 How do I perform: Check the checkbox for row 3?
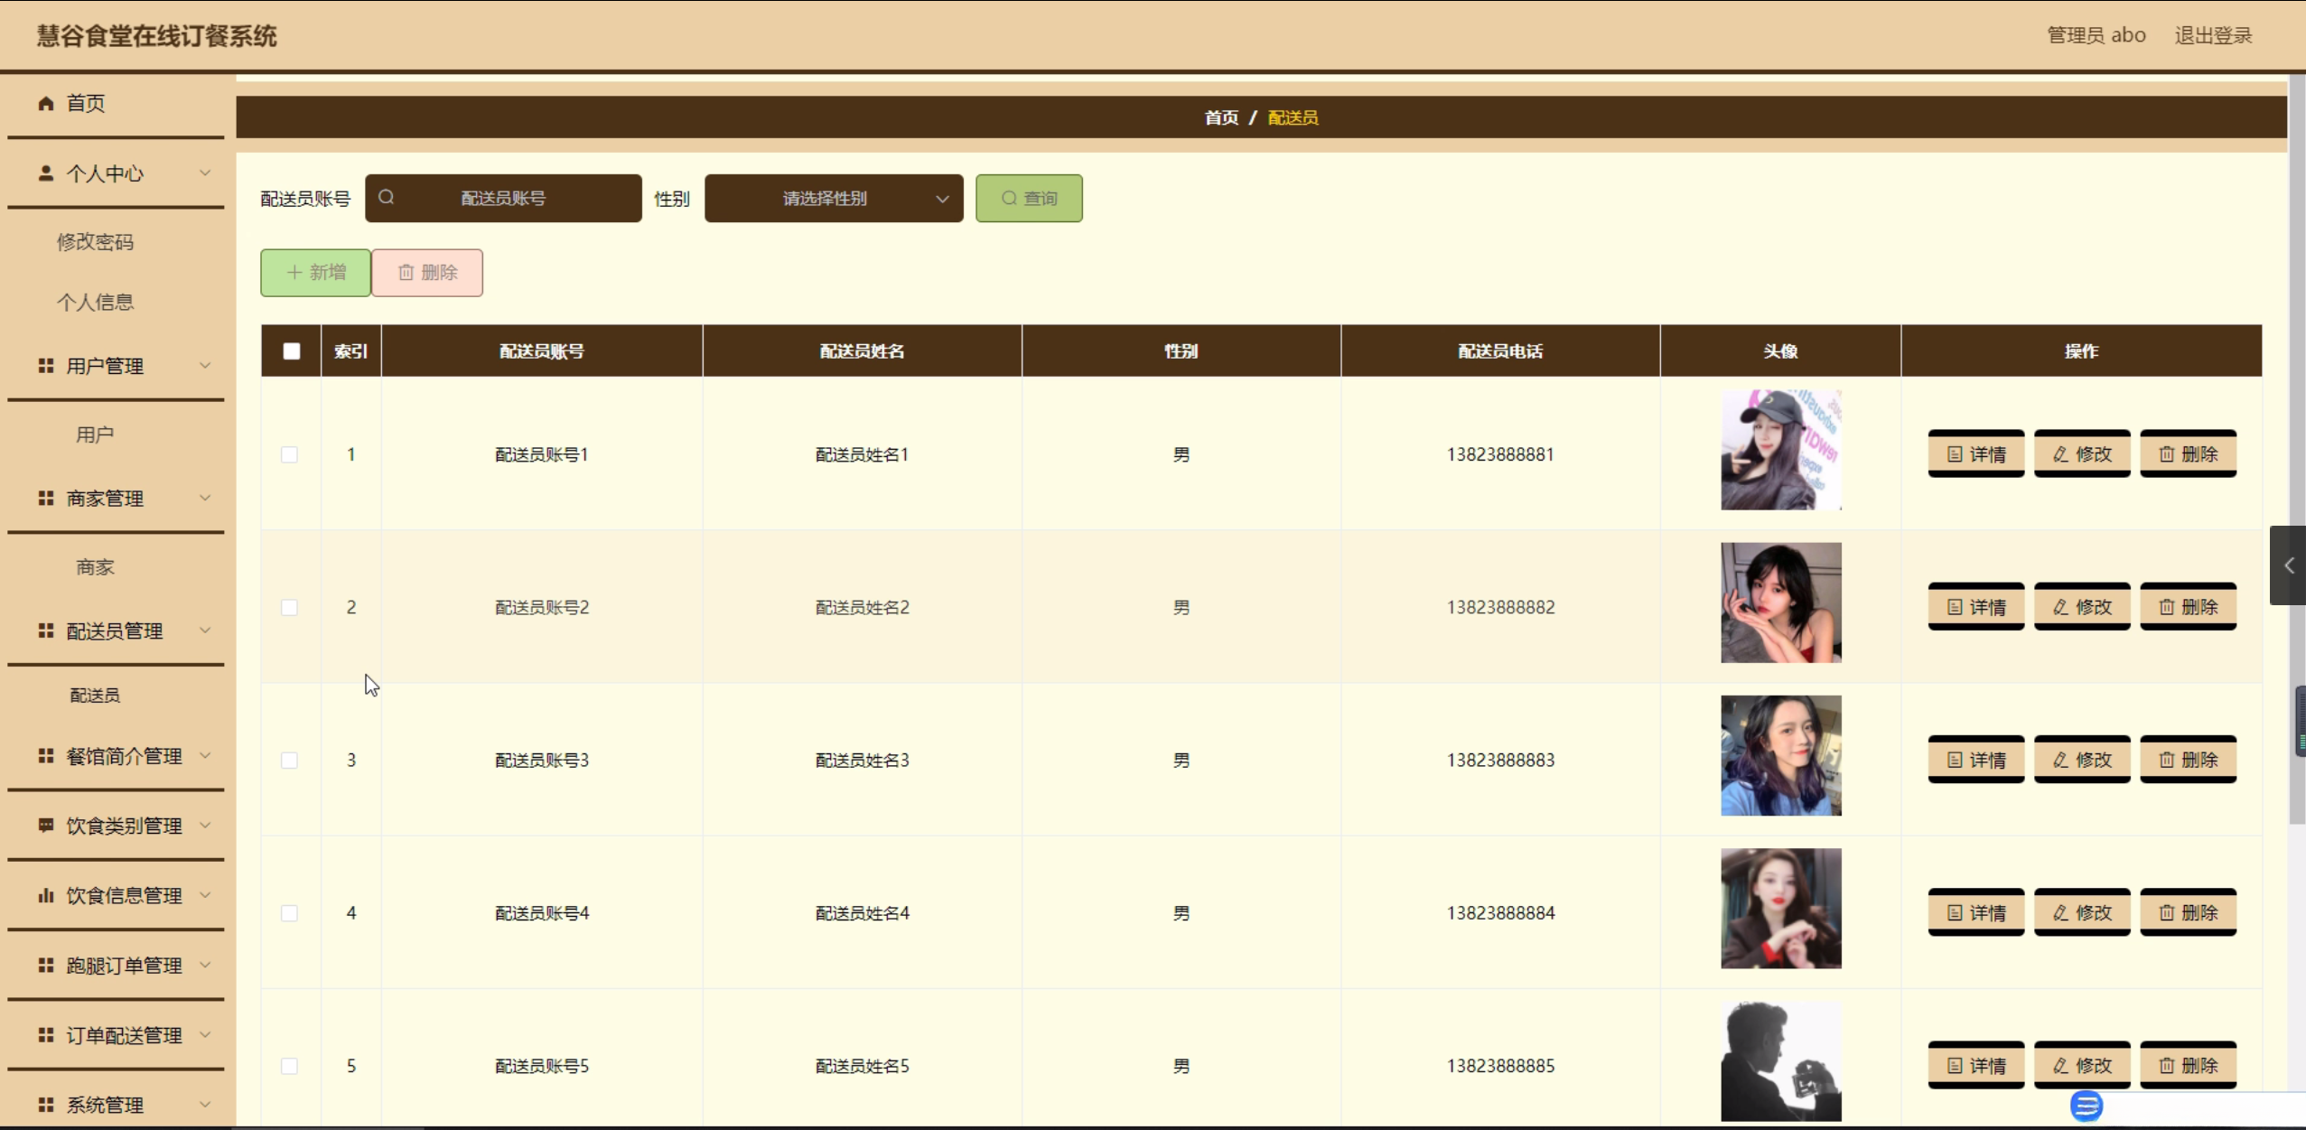[289, 760]
